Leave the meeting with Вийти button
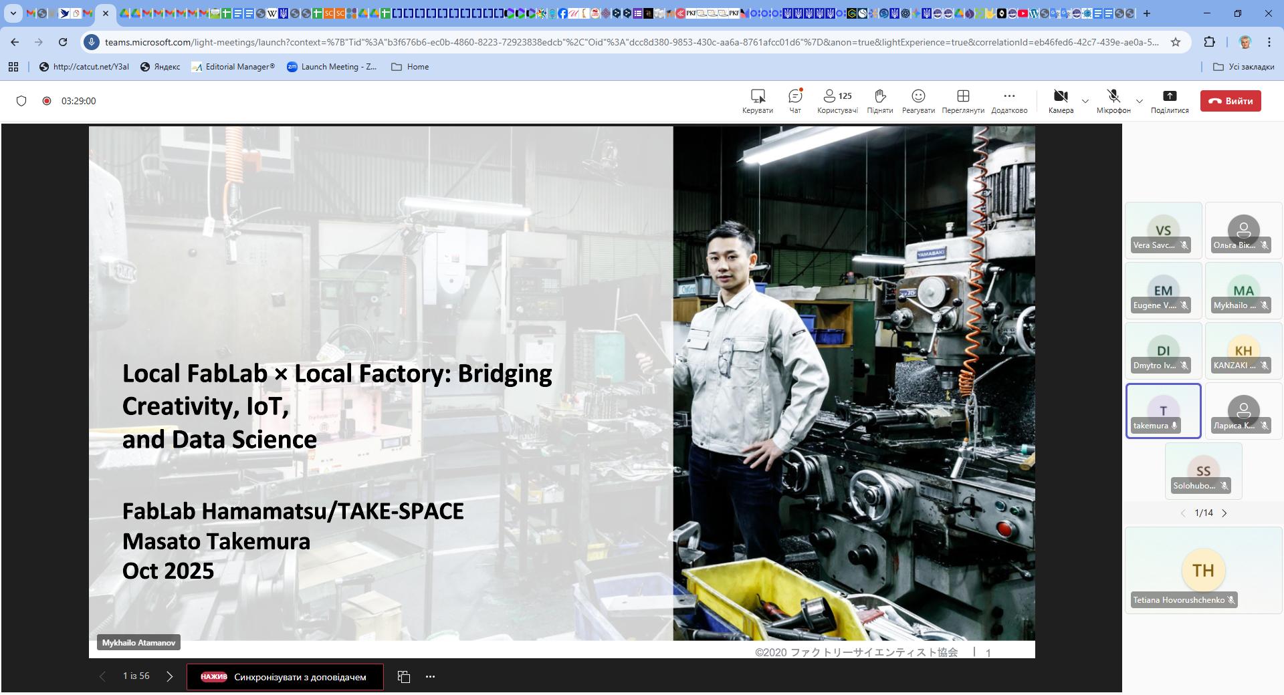1284x695 pixels. pos(1230,101)
